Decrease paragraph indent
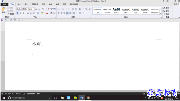The height and width of the screenshot is (101, 180). point(73,9)
